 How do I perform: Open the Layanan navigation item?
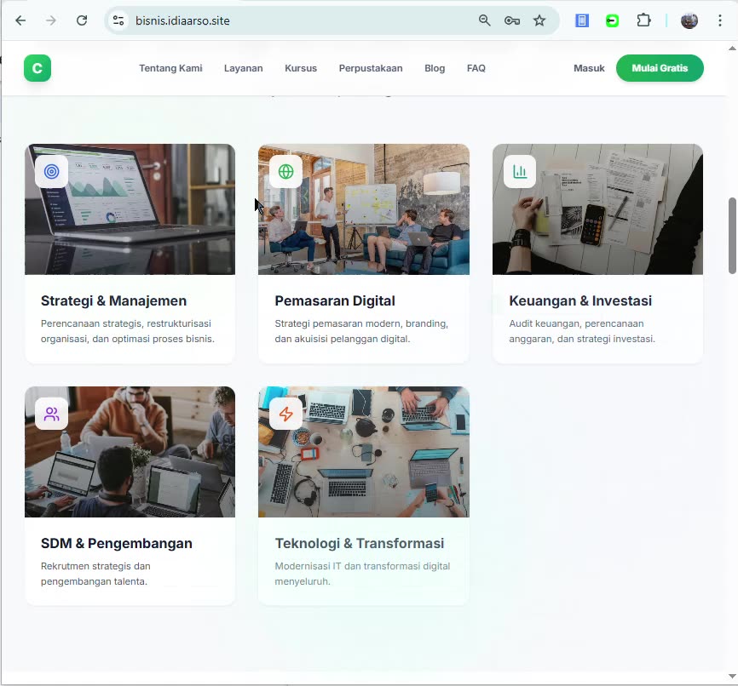click(x=244, y=68)
